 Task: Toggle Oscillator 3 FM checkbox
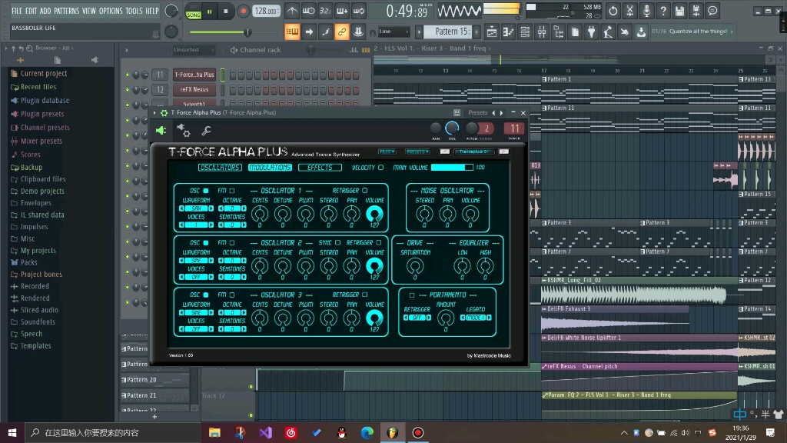(232, 295)
